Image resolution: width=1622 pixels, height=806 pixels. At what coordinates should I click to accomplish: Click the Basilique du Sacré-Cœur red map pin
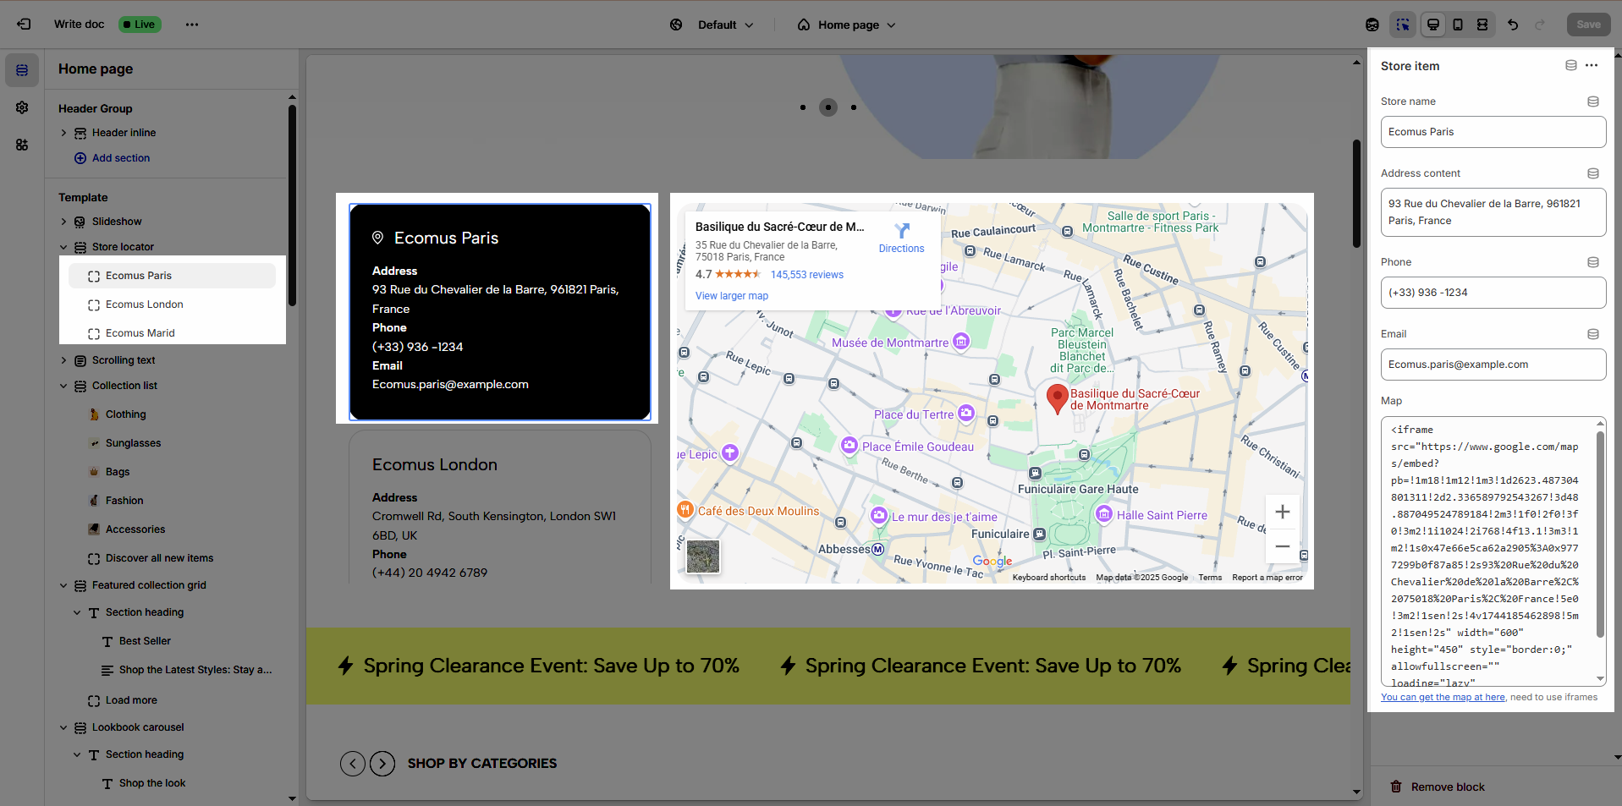1057,398
